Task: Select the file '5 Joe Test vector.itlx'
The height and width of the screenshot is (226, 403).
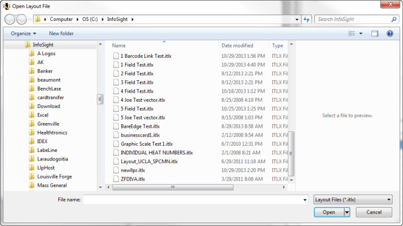Action: point(143,118)
